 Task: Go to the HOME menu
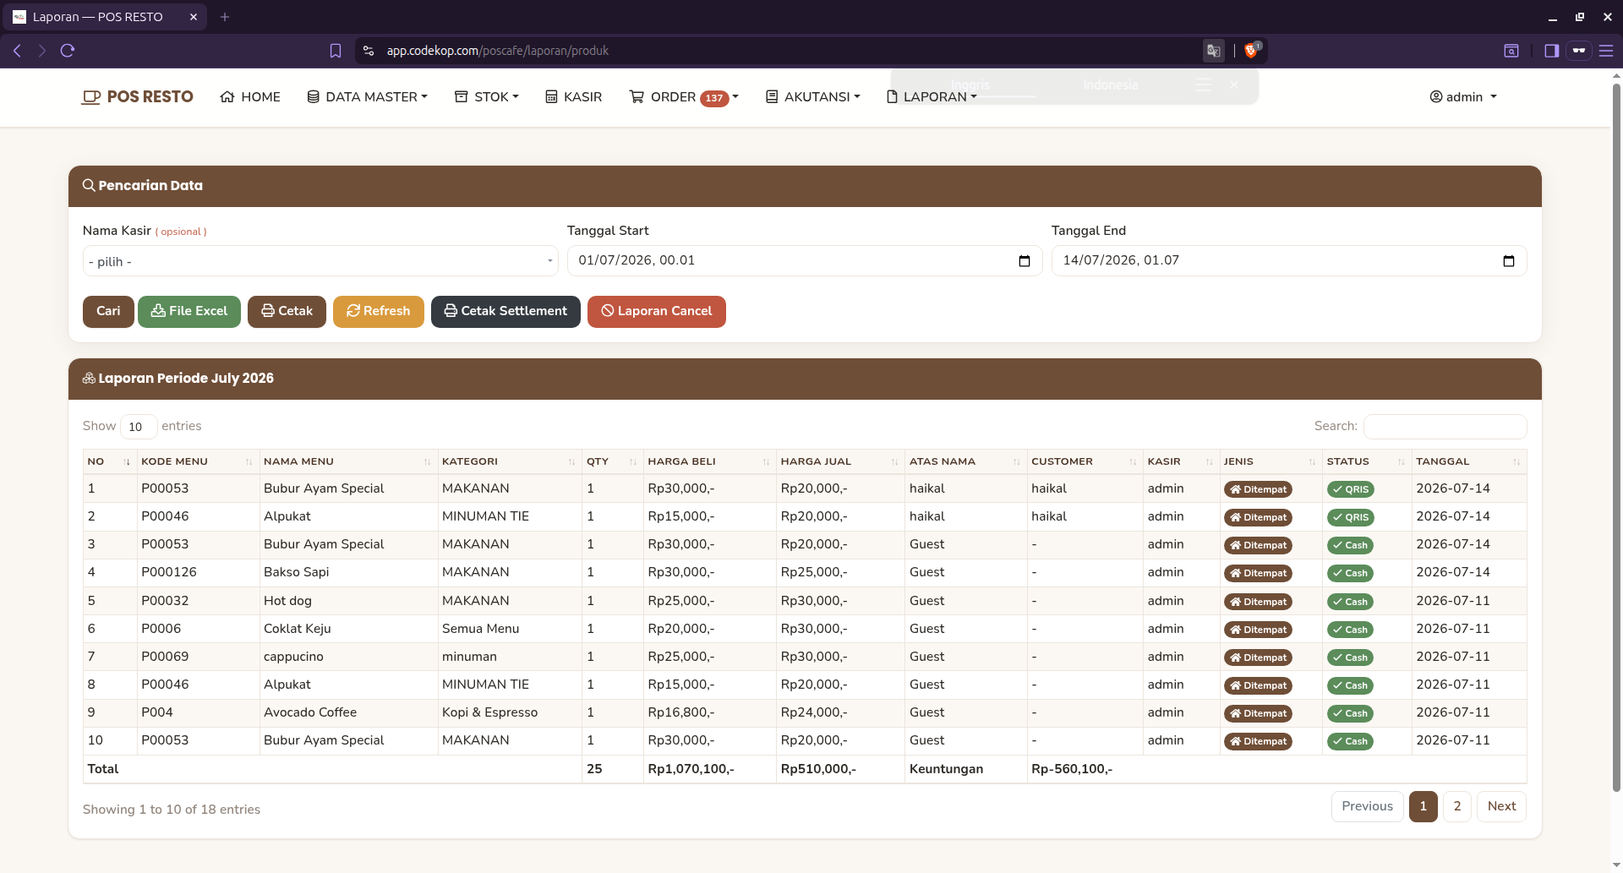coord(250,97)
